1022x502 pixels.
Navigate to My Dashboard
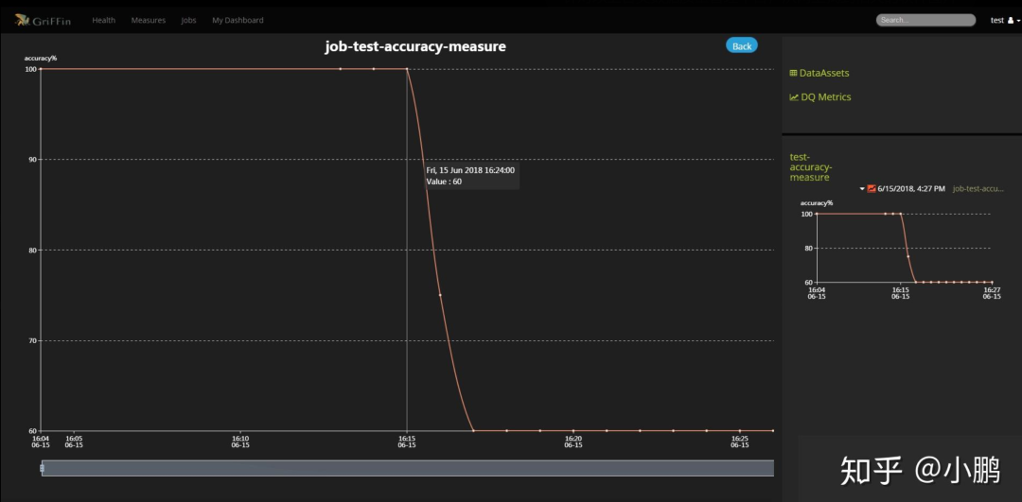pyautogui.click(x=238, y=20)
